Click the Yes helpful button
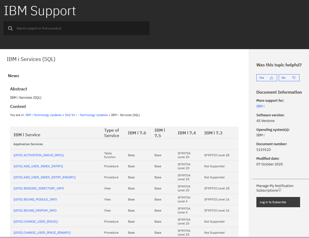 267,78
